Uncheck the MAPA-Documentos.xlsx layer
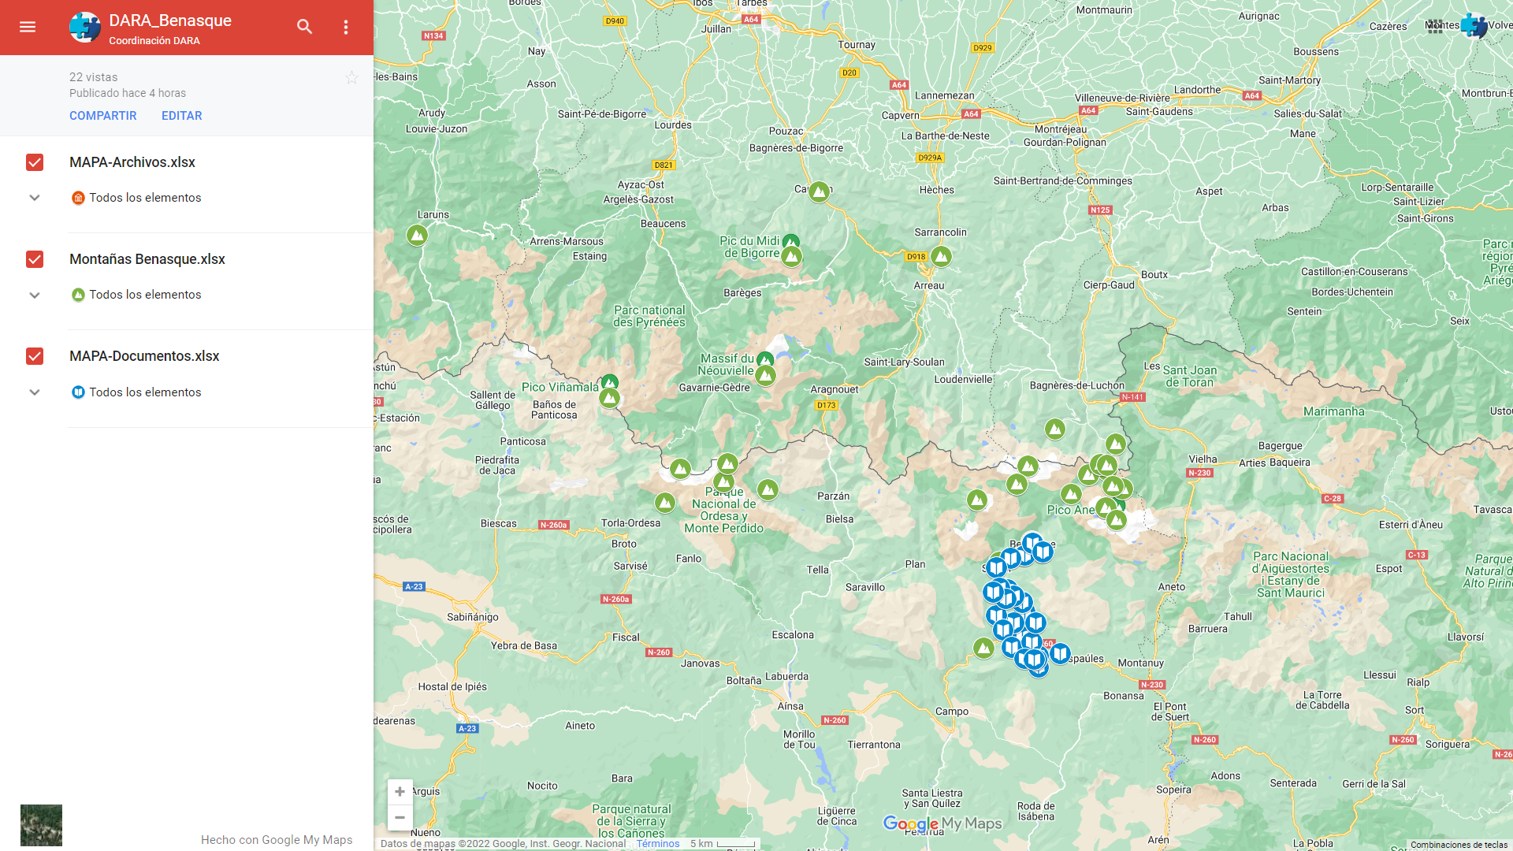The width and height of the screenshot is (1513, 851). point(35,356)
